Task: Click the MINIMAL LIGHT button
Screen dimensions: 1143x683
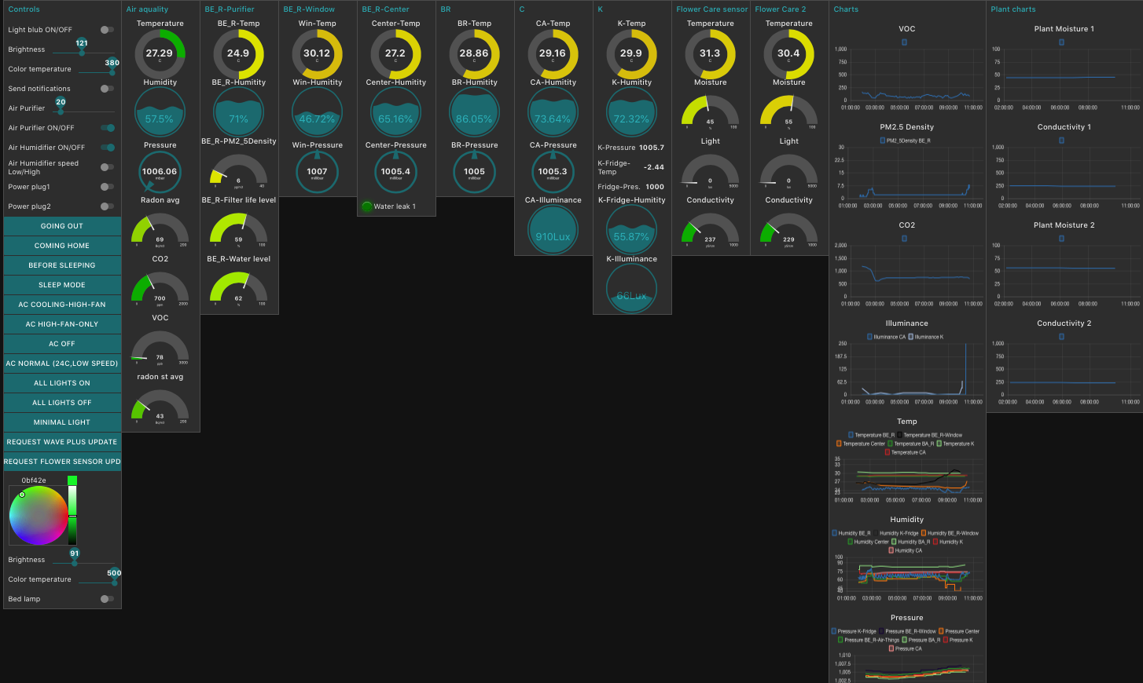Action: (62, 422)
